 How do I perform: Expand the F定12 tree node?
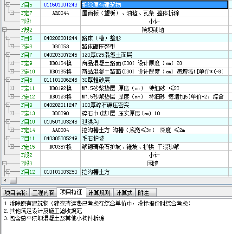pyautogui.click(x=12, y=97)
